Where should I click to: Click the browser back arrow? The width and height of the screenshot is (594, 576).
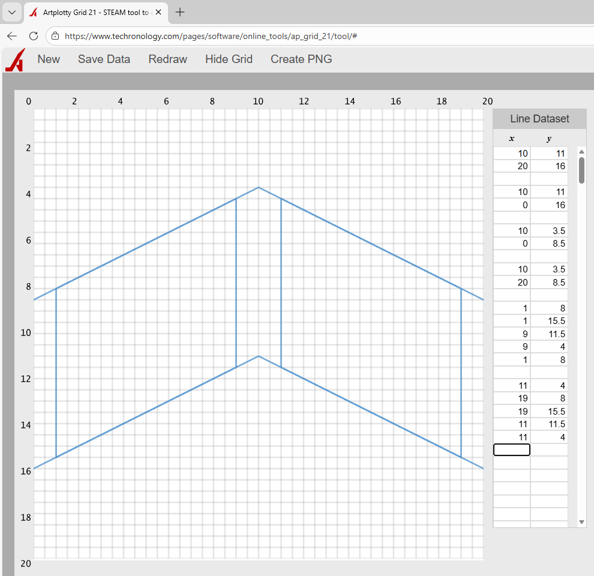12,36
